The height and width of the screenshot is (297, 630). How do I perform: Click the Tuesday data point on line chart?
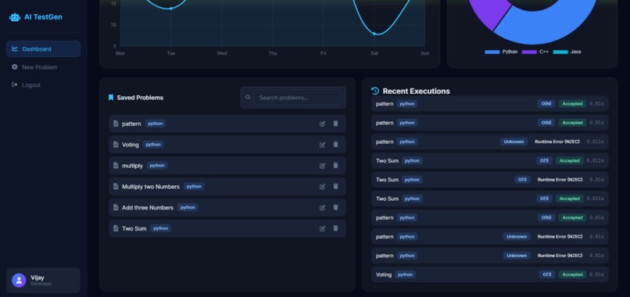pos(170,9)
